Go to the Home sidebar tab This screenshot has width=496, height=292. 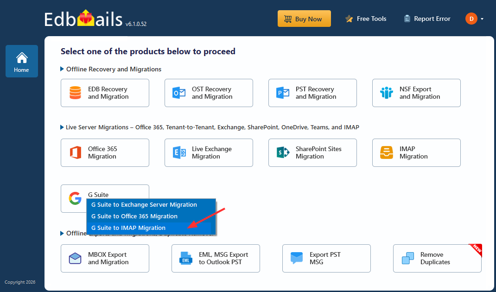pyautogui.click(x=21, y=61)
